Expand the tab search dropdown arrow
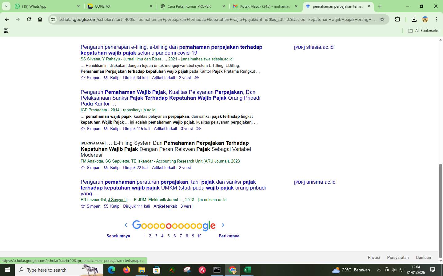Viewport: 443px width, 276px height. [6, 6]
